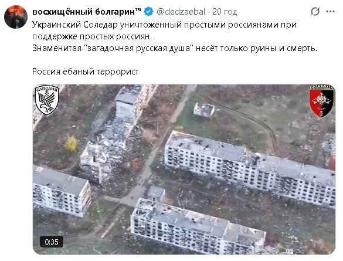Open the display name восхищённый болгарин
Viewport: 343px width, 261px height.
[x=87, y=12]
